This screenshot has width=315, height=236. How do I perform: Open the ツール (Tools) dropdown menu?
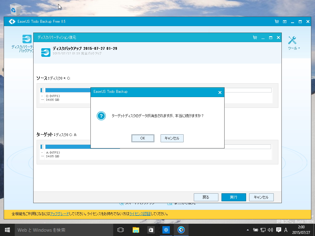tap(294, 48)
